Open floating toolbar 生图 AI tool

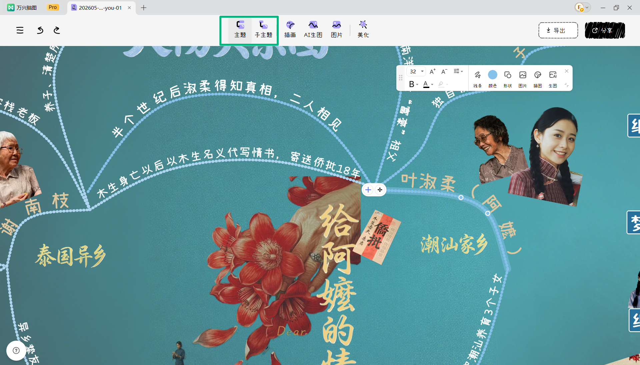[x=553, y=79]
